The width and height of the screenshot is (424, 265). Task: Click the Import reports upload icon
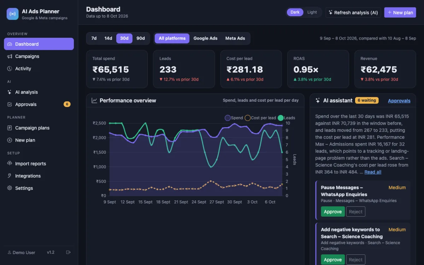(x=10, y=164)
